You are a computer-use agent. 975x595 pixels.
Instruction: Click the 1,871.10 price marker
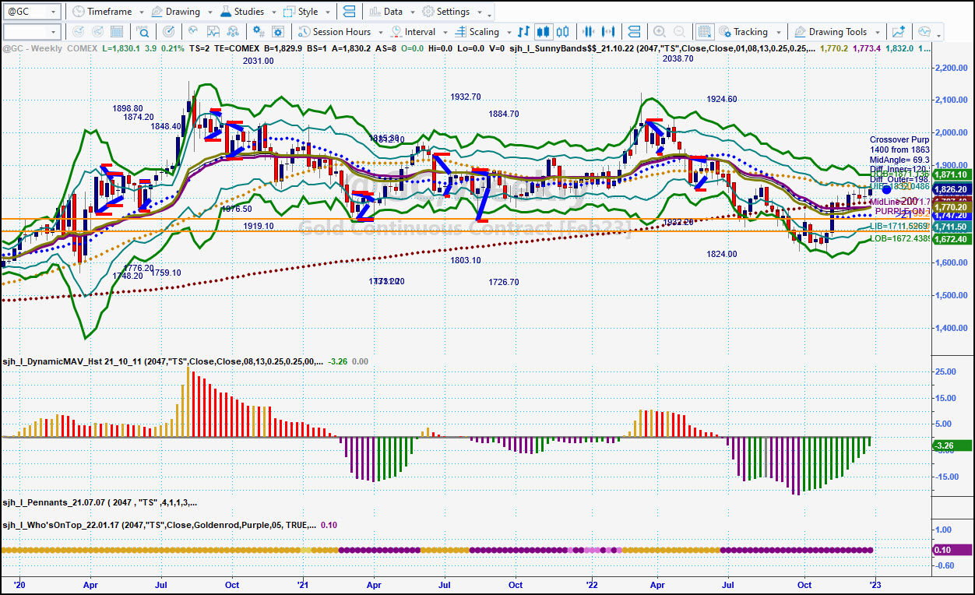point(952,175)
